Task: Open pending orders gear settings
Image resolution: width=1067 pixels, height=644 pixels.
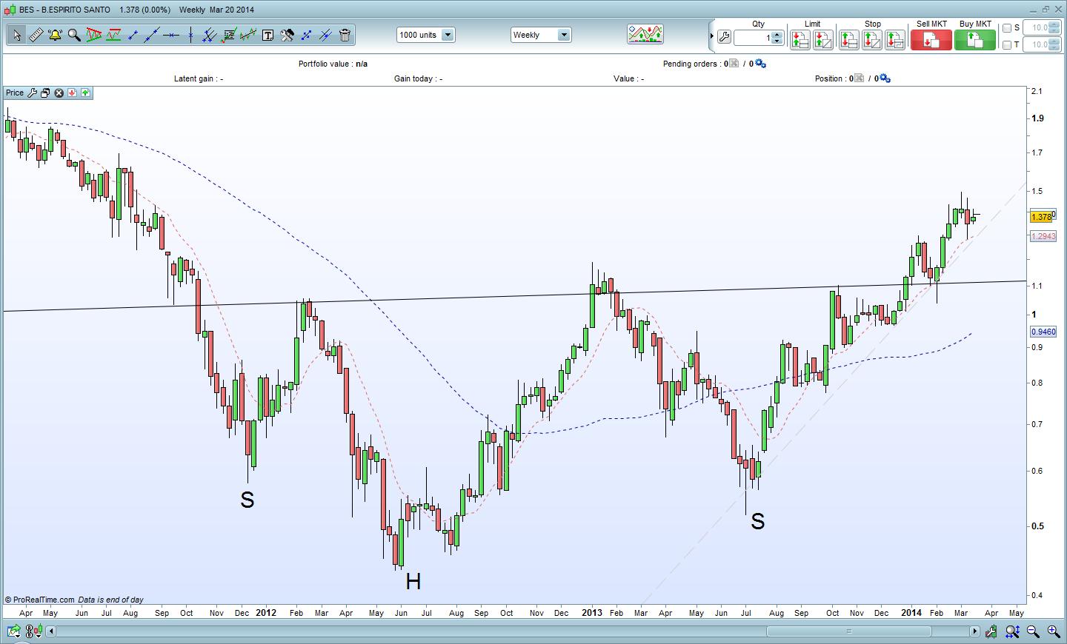Action: click(760, 64)
